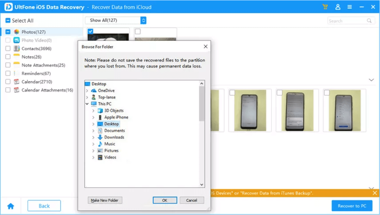Open the Photo Video category icon
The image size is (380, 215).
(x=16, y=40)
